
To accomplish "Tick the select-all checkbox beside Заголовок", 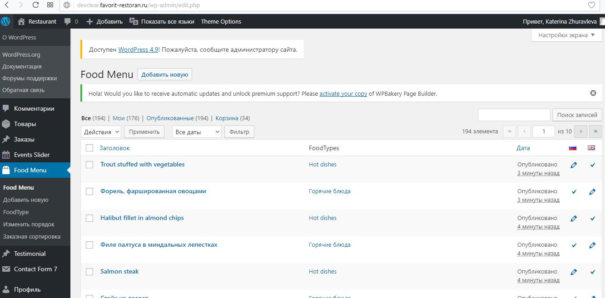I will click(x=89, y=148).
